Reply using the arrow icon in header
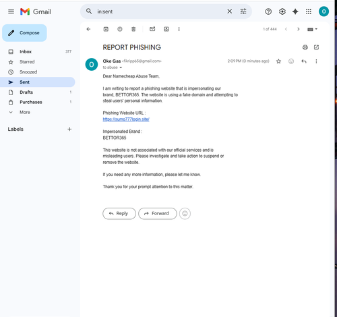 304,61
